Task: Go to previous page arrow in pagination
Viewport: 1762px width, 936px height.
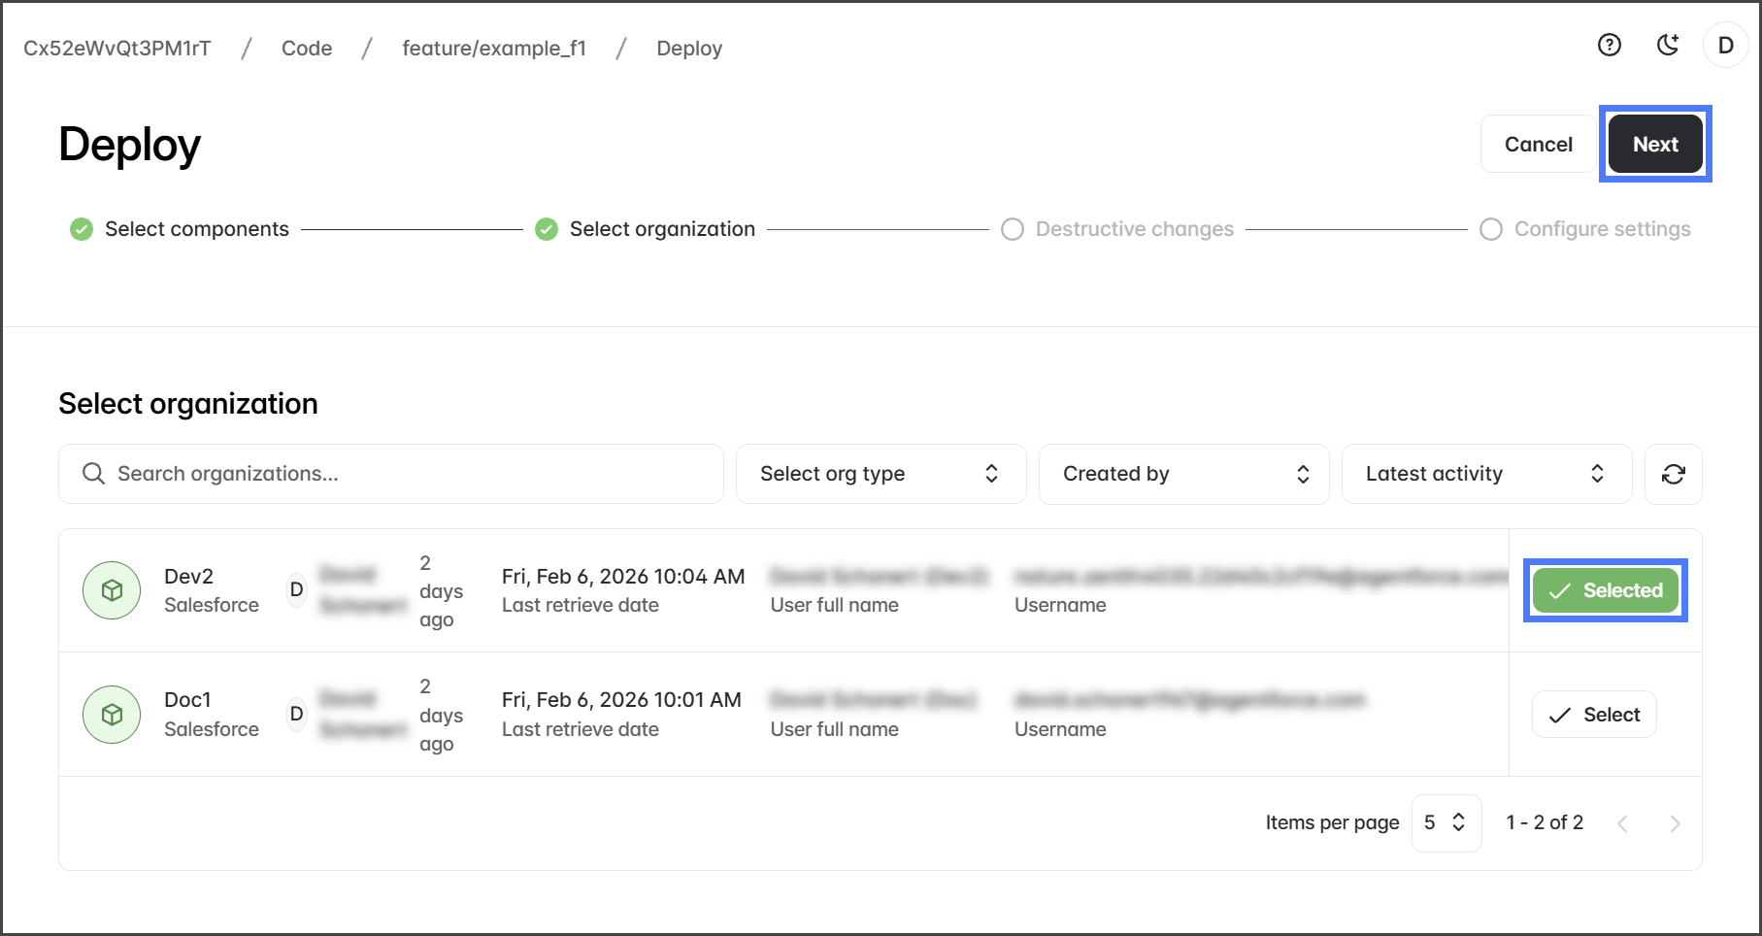Action: point(1622,823)
